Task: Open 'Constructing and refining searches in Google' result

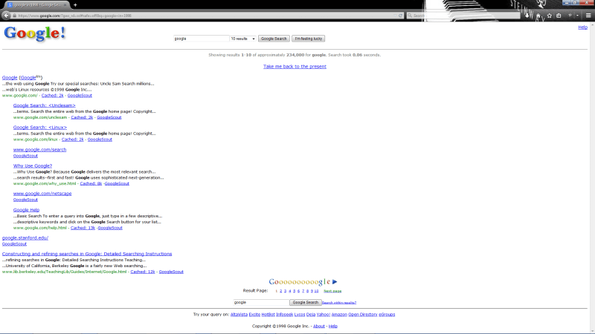Action: click(87, 254)
